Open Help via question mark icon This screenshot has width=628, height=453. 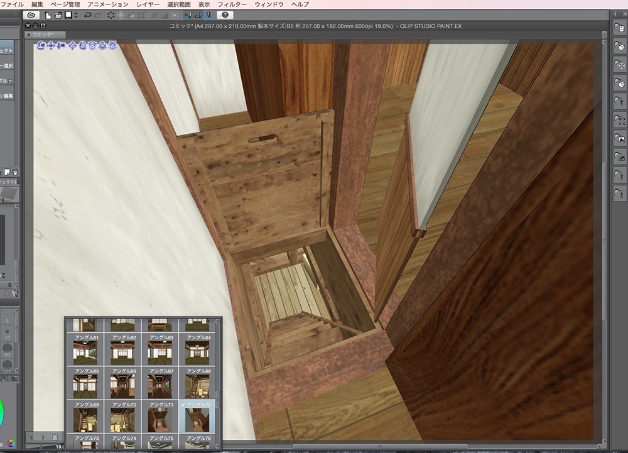(x=225, y=14)
